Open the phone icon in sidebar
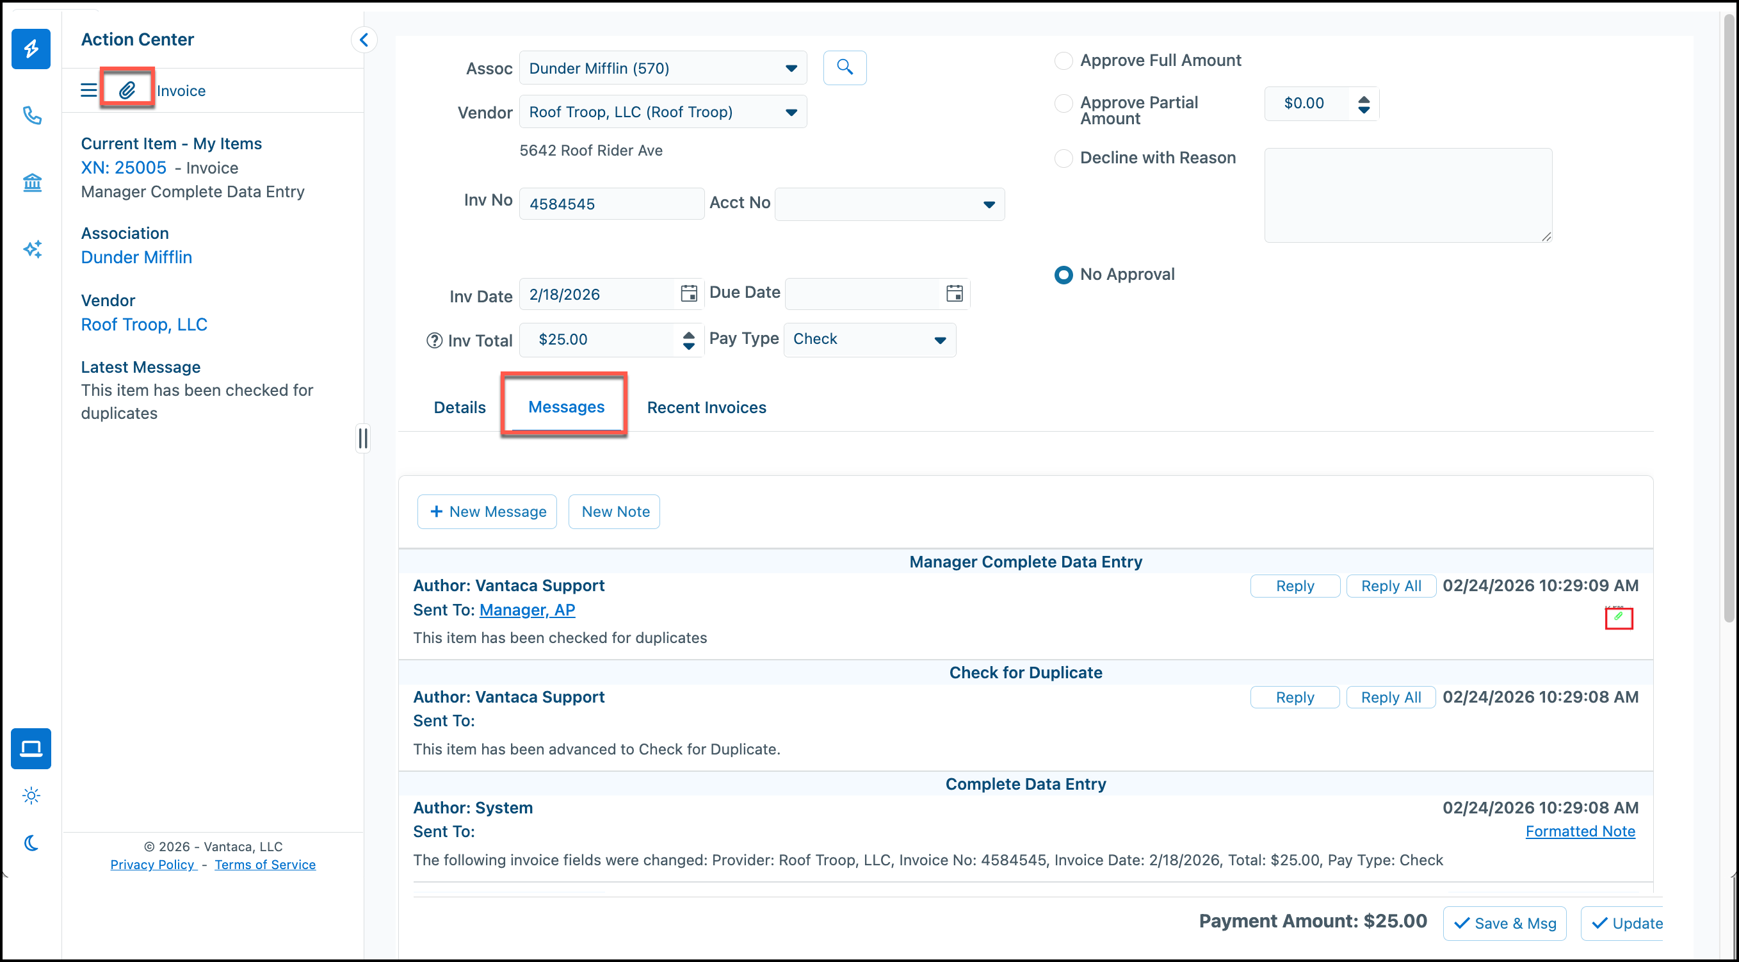 (x=32, y=115)
